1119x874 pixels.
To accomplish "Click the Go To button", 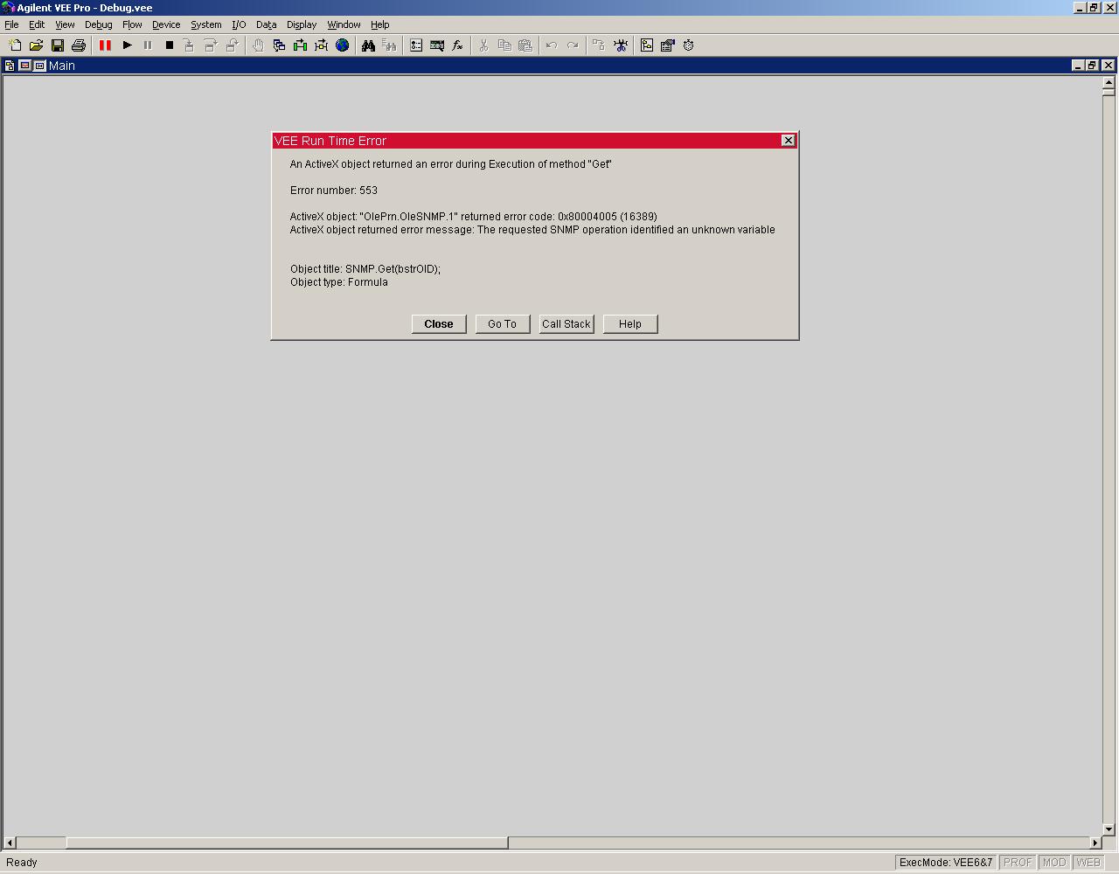I will pyautogui.click(x=503, y=324).
